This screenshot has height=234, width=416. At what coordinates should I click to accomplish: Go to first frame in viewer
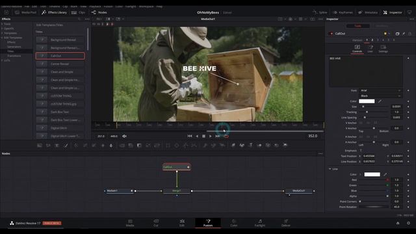190,136
